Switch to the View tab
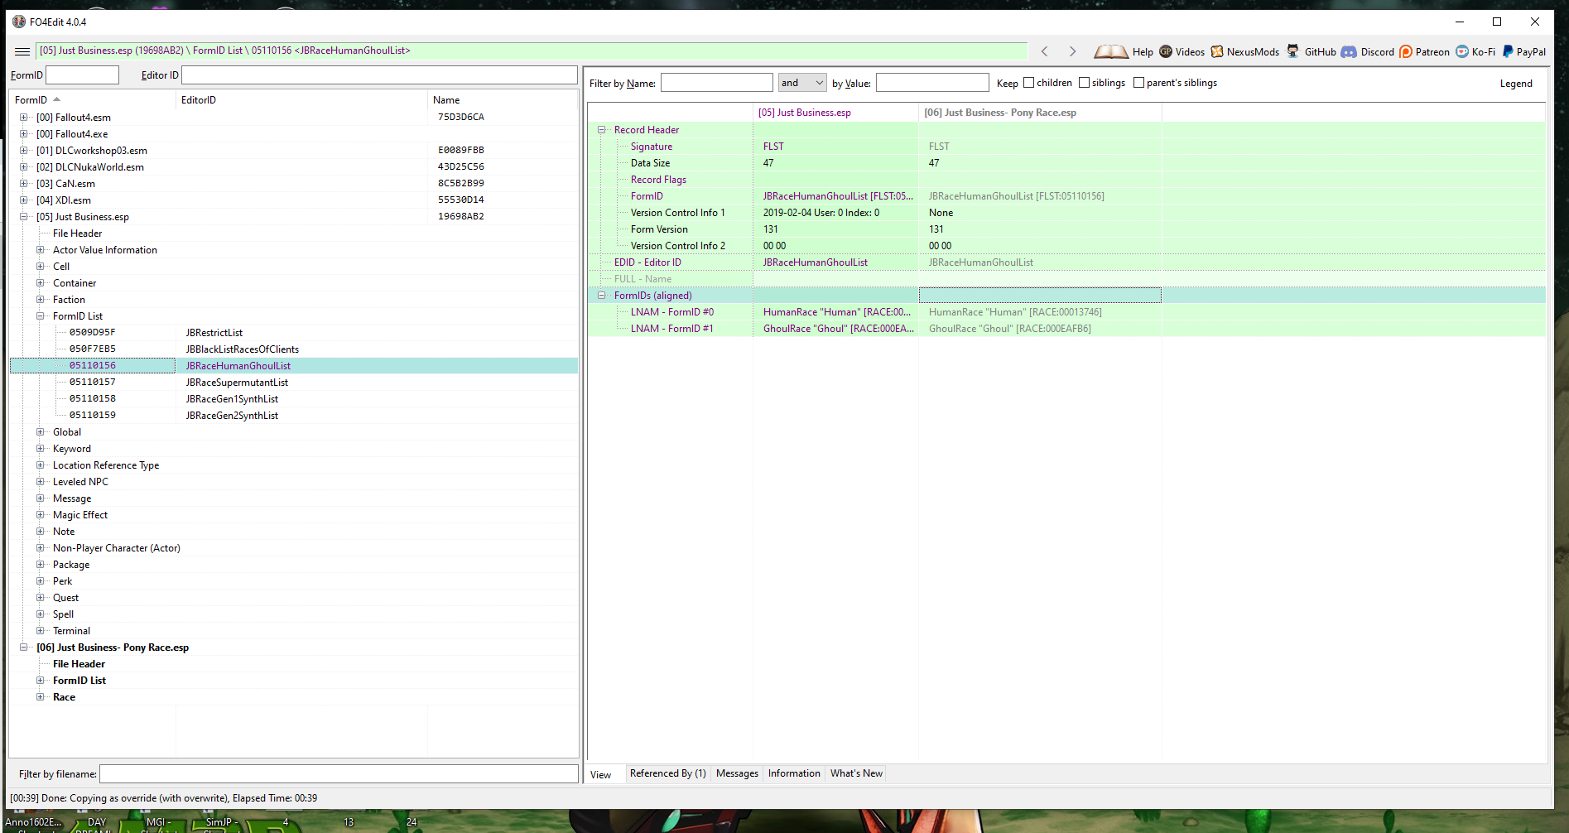The image size is (1569, 833). coord(601,775)
